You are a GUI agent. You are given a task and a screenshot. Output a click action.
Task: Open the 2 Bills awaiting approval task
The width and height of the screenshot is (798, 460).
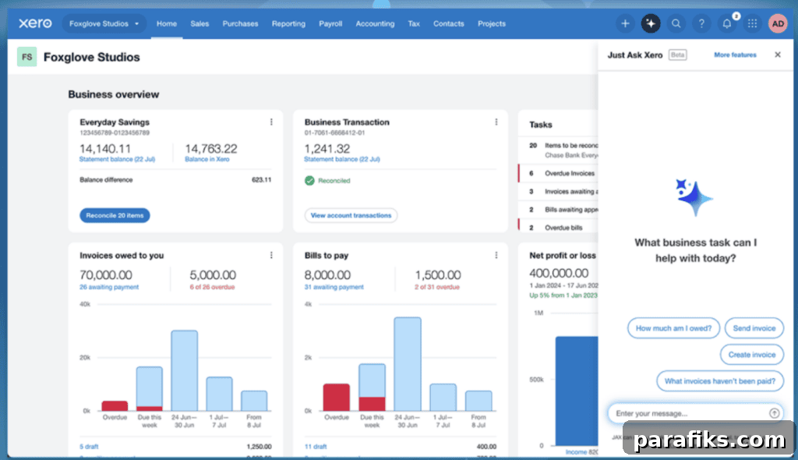558,210
